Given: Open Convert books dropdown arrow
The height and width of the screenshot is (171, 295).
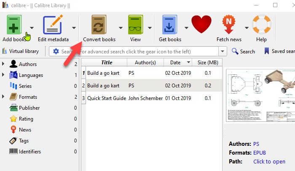Looking at the screenshot, I should tap(121, 28).
